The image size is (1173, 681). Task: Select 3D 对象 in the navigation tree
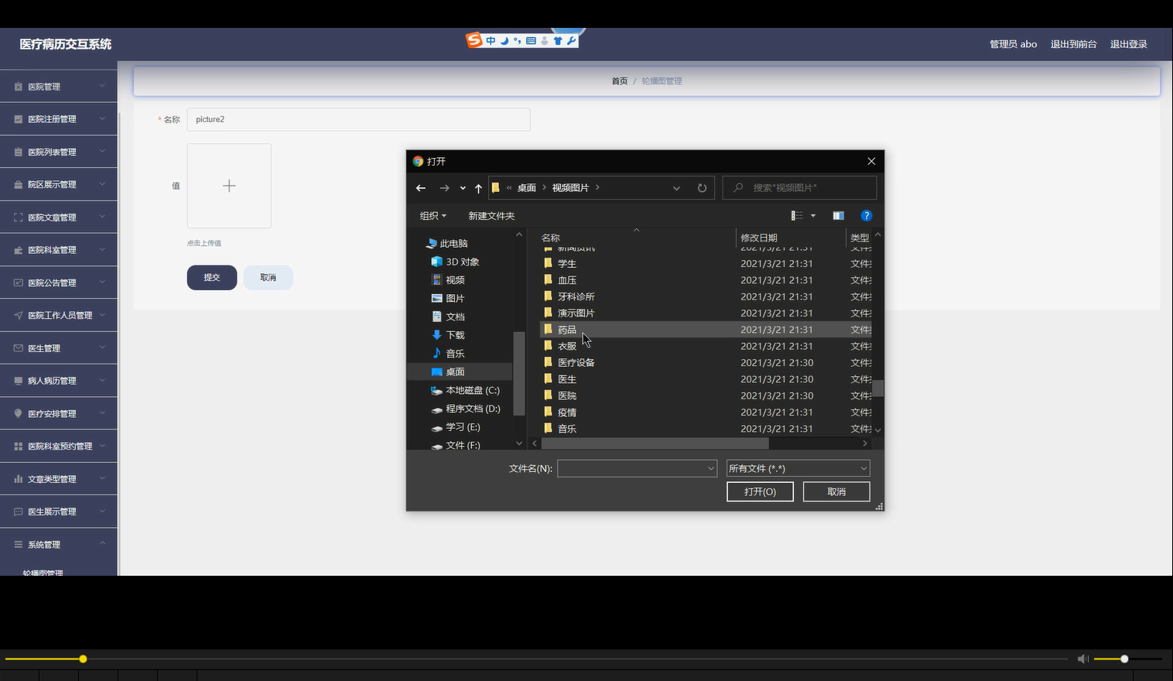[462, 262]
